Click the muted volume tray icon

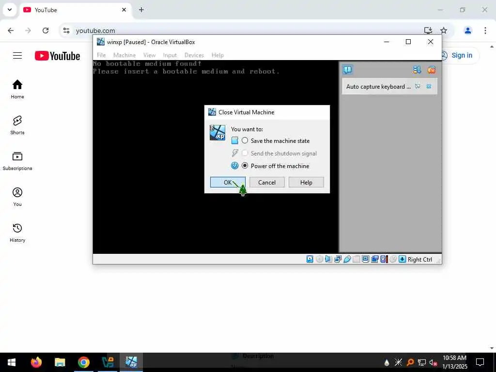pyautogui.click(x=433, y=362)
